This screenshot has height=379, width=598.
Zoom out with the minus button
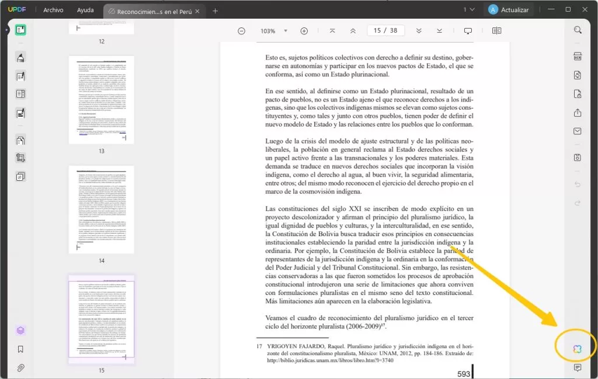[241, 31]
